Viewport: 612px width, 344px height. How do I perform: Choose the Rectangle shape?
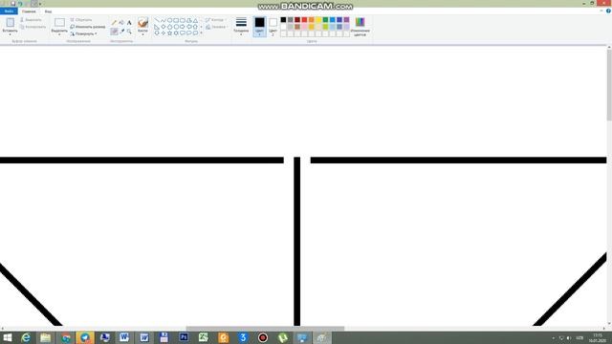(176, 20)
